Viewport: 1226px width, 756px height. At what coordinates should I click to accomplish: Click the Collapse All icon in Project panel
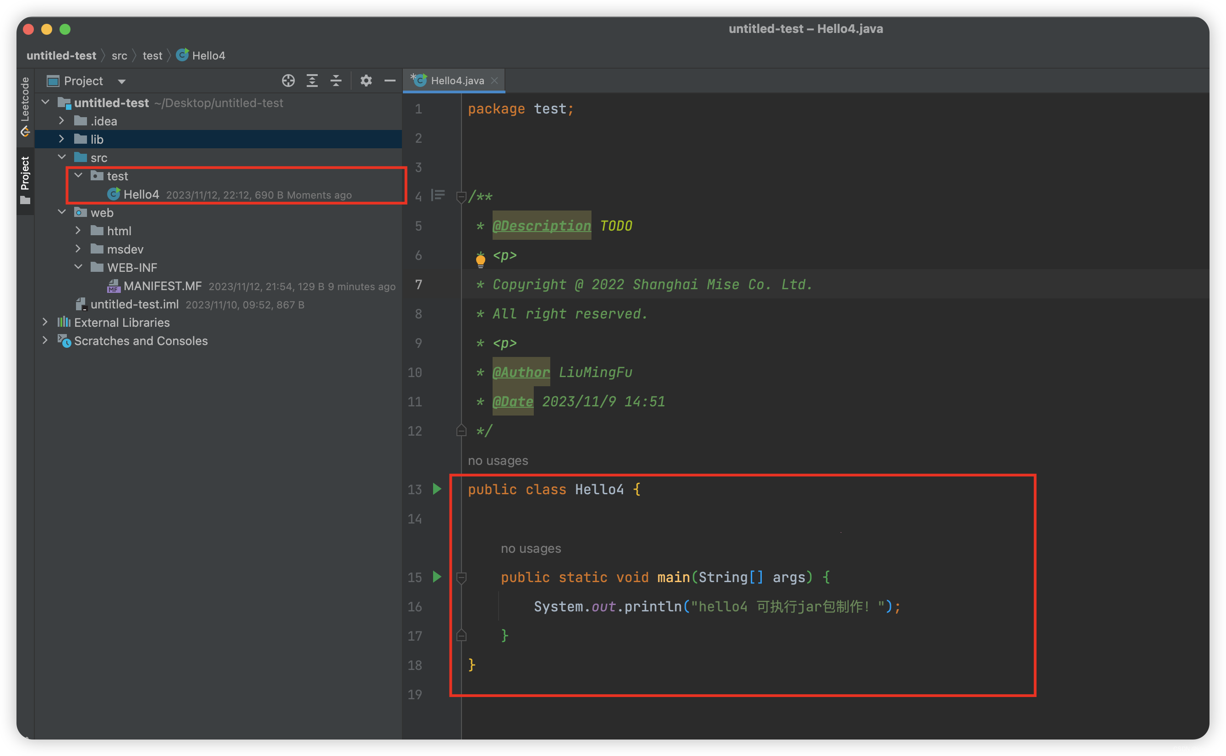point(336,81)
